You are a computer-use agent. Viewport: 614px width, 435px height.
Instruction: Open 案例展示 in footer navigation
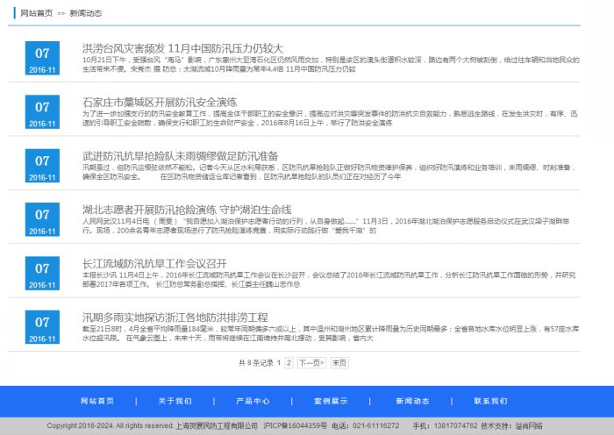coord(331,401)
